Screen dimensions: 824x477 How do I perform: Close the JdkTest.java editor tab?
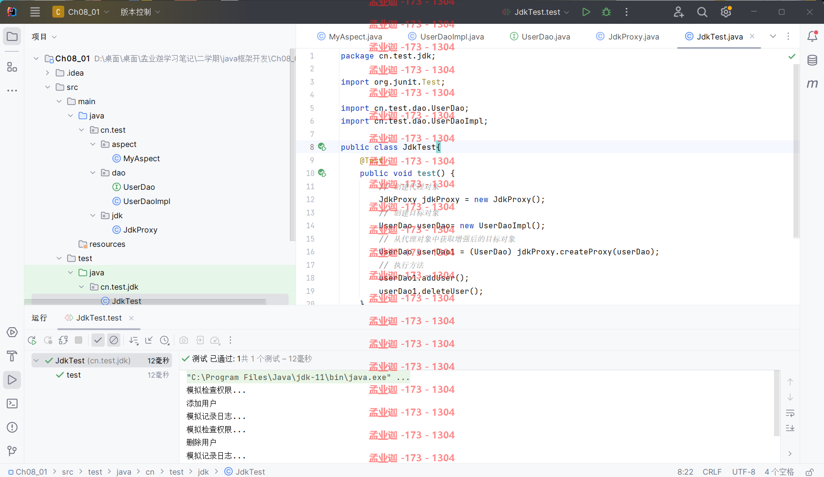click(x=752, y=36)
